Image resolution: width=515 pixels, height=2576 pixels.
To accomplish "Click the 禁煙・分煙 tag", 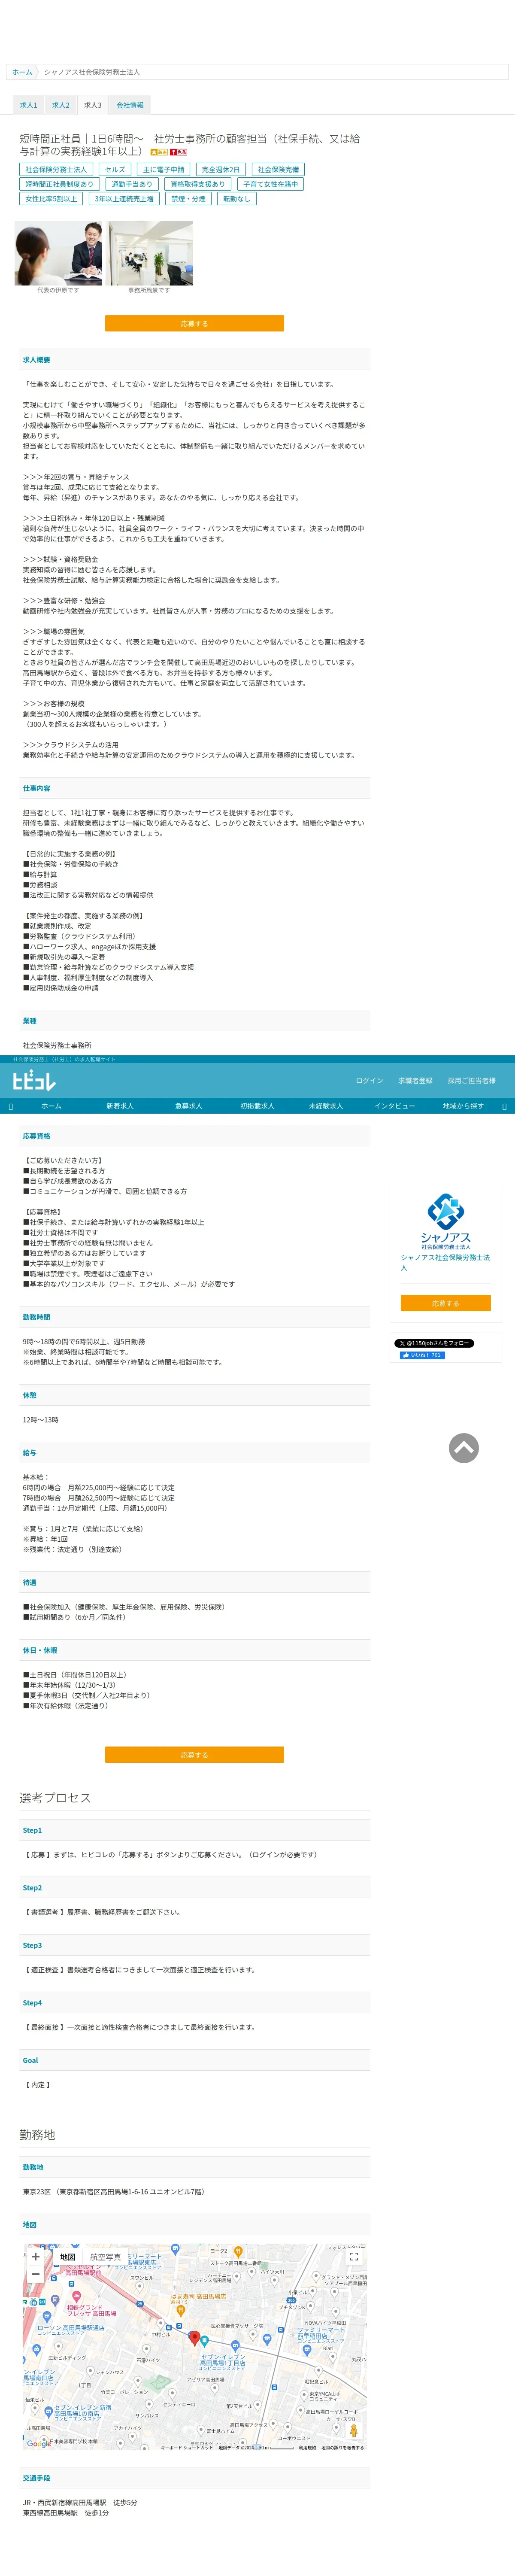I will [x=188, y=199].
